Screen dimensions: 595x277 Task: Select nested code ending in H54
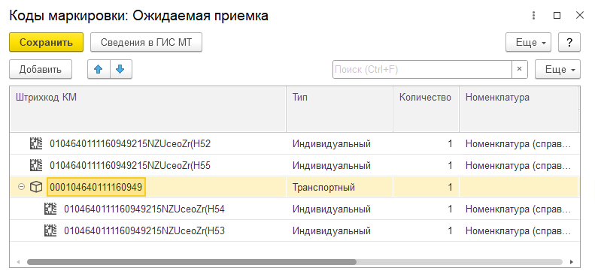coord(144,209)
